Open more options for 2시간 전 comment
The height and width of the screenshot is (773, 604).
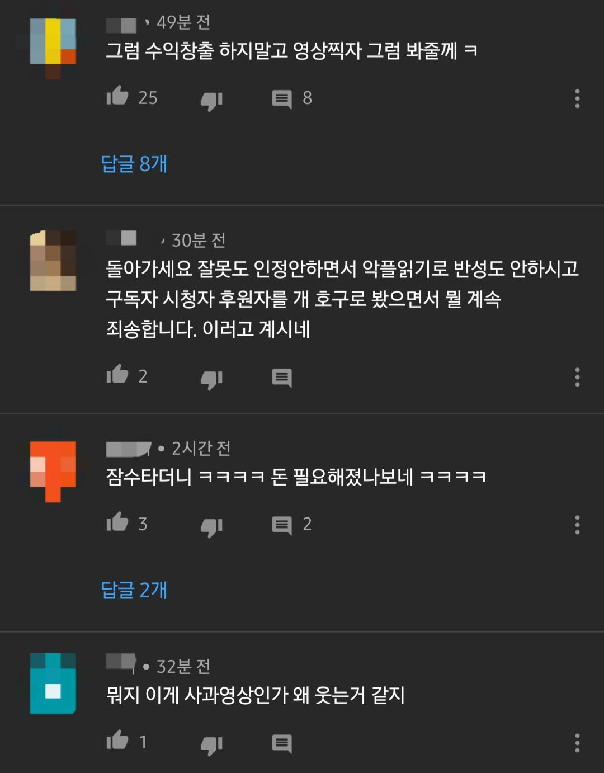(577, 525)
